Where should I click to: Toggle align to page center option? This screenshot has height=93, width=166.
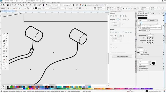[123, 19]
